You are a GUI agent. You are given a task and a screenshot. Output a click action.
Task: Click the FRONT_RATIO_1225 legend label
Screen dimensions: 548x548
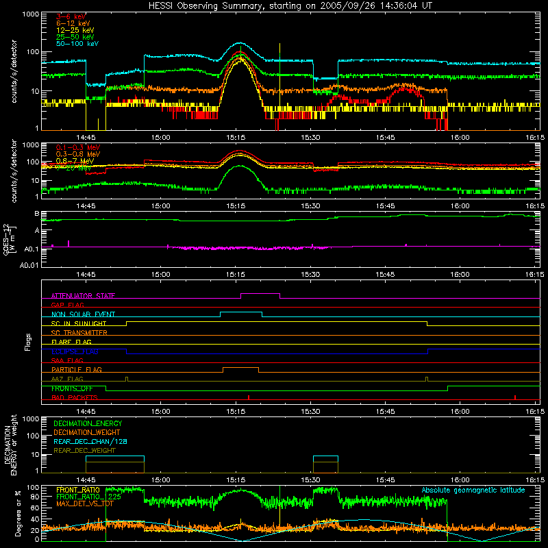coord(88,497)
